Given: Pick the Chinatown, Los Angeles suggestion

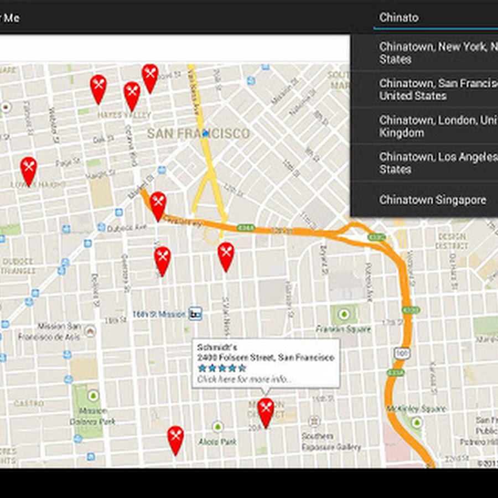Looking at the screenshot, I should [x=424, y=163].
